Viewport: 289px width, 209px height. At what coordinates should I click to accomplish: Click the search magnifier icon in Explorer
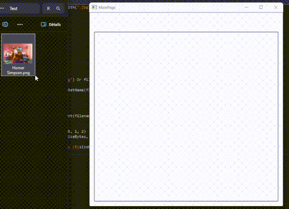tap(58, 9)
